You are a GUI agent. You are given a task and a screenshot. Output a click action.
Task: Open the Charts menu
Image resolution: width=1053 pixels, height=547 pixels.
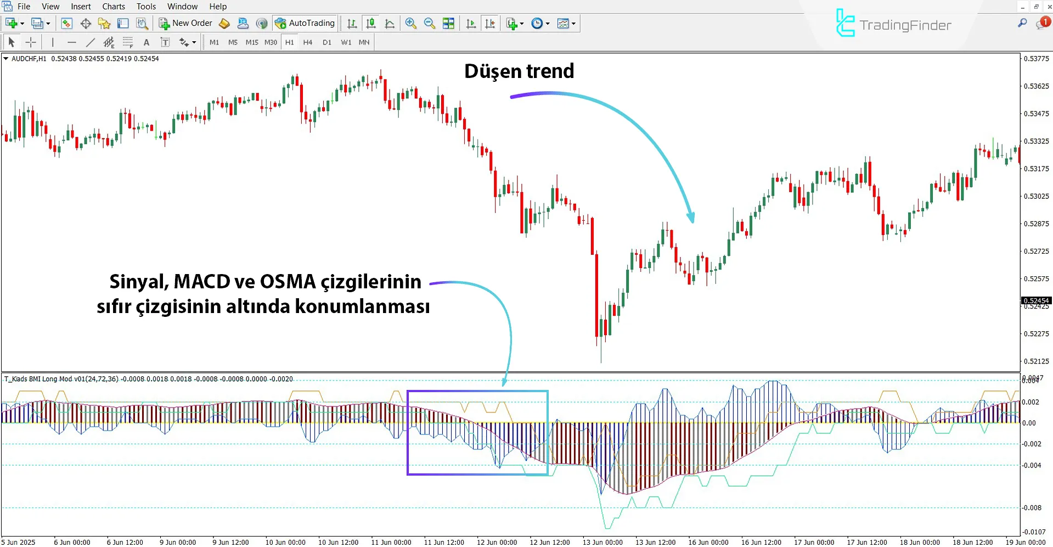113,7
